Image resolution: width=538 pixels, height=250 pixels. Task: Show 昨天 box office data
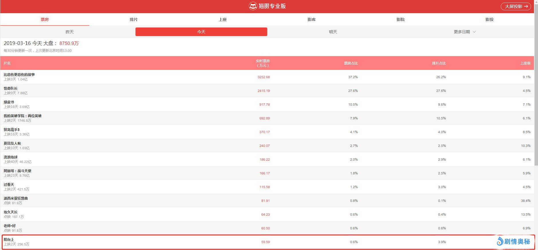[x=70, y=32]
